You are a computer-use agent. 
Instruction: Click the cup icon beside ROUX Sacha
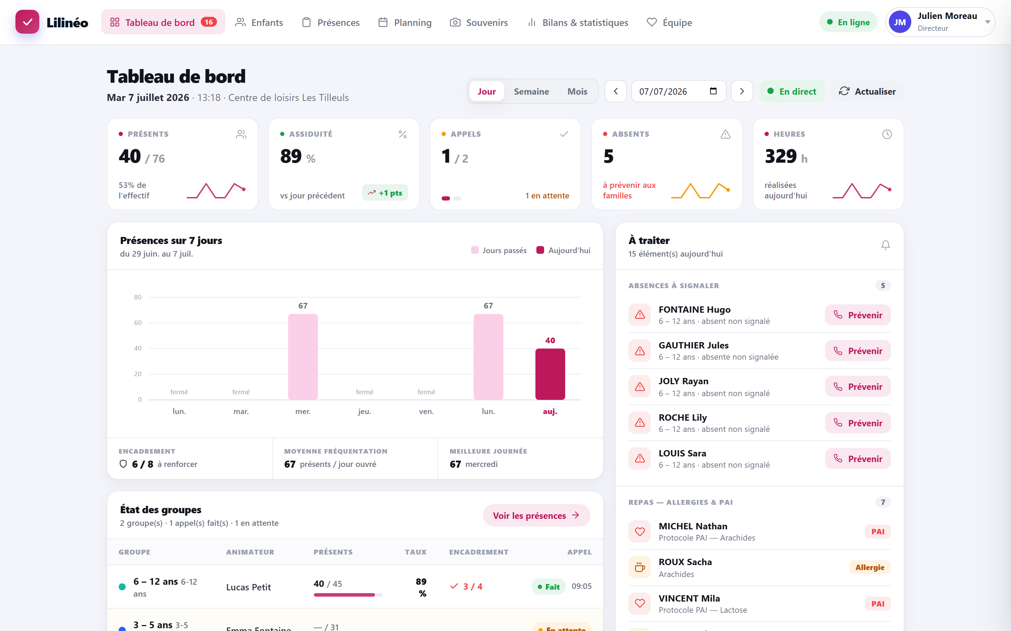click(x=640, y=567)
